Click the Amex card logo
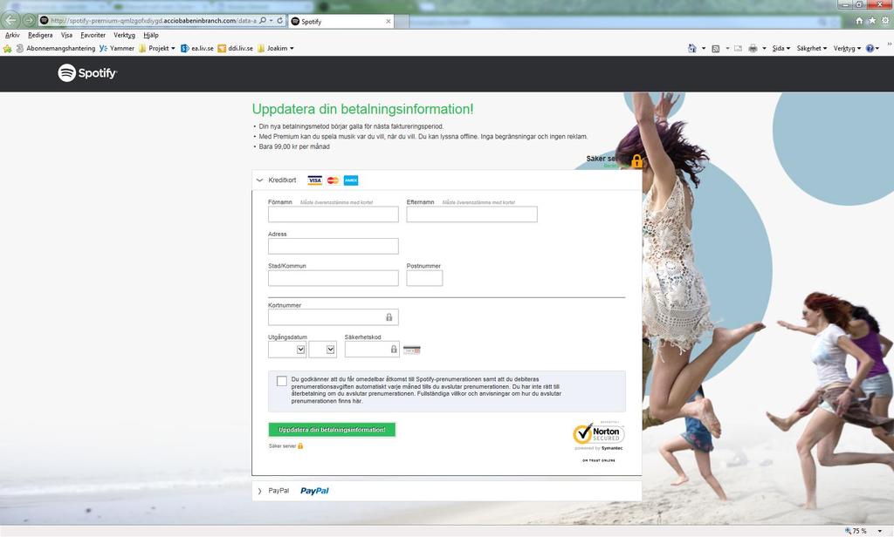The height and width of the screenshot is (537, 894). click(351, 180)
